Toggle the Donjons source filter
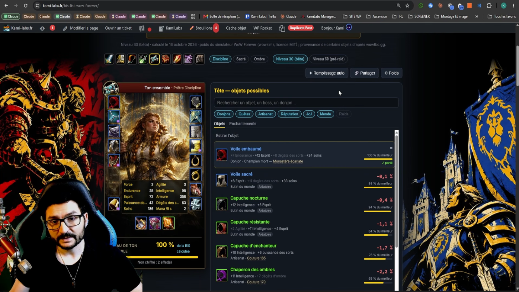This screenshot has width=519, height=292. tap(224, 114)
